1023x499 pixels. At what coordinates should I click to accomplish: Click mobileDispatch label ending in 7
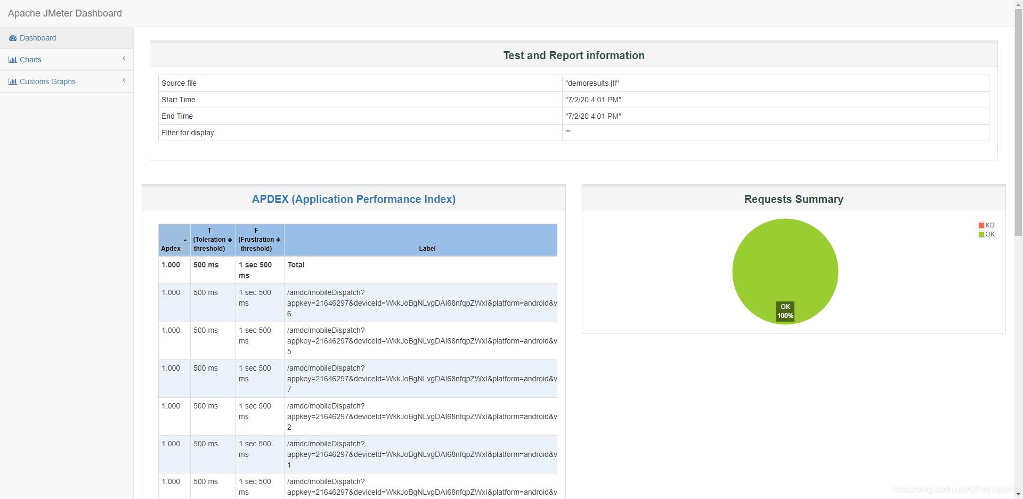pyautogui.click(x=421, y=379)
